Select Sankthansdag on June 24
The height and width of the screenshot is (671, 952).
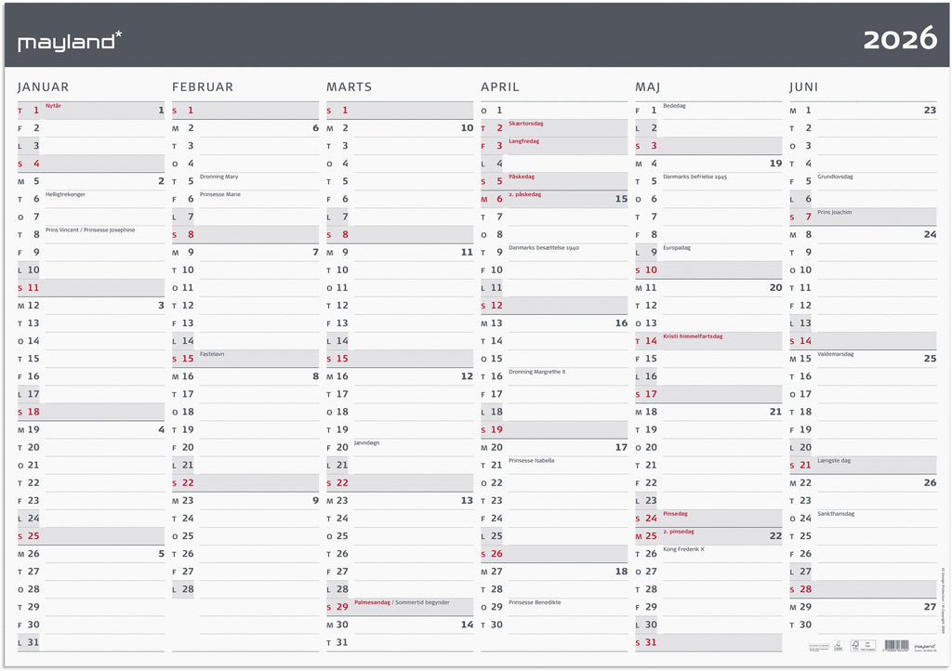click(835, 514)
